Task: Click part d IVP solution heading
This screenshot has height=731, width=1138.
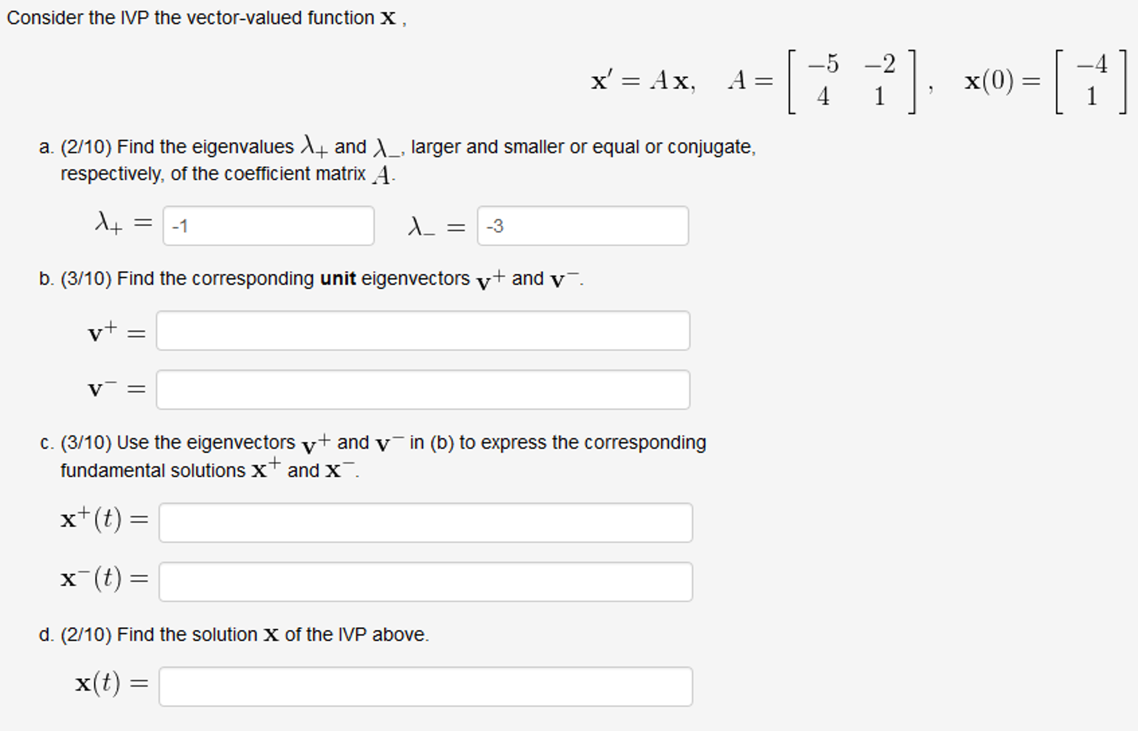Action: coord(234,634)
